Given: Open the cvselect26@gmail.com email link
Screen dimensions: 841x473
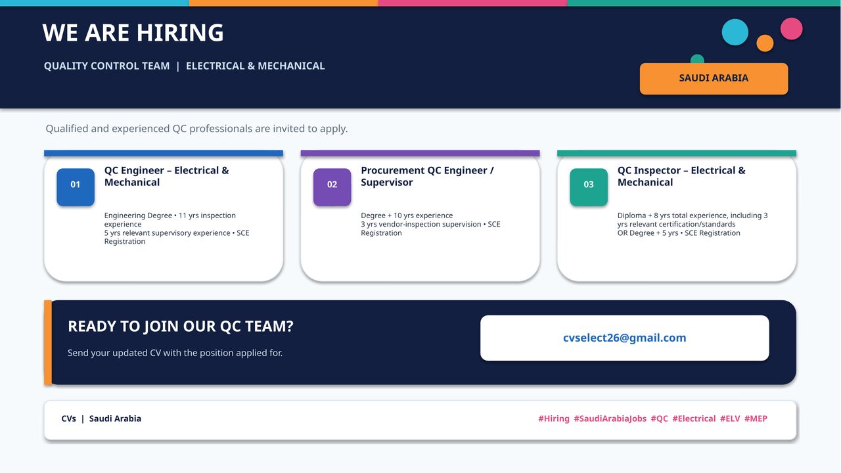Looking at the screenshot, I should point(624,338).
